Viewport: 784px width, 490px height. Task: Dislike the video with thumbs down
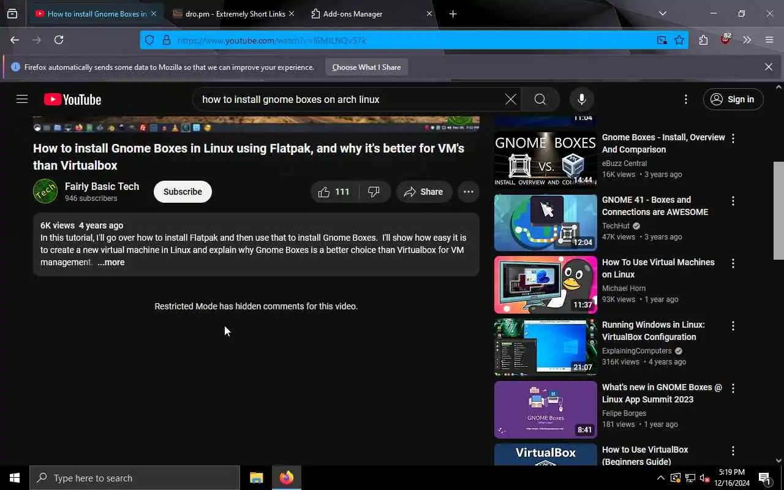374,192
